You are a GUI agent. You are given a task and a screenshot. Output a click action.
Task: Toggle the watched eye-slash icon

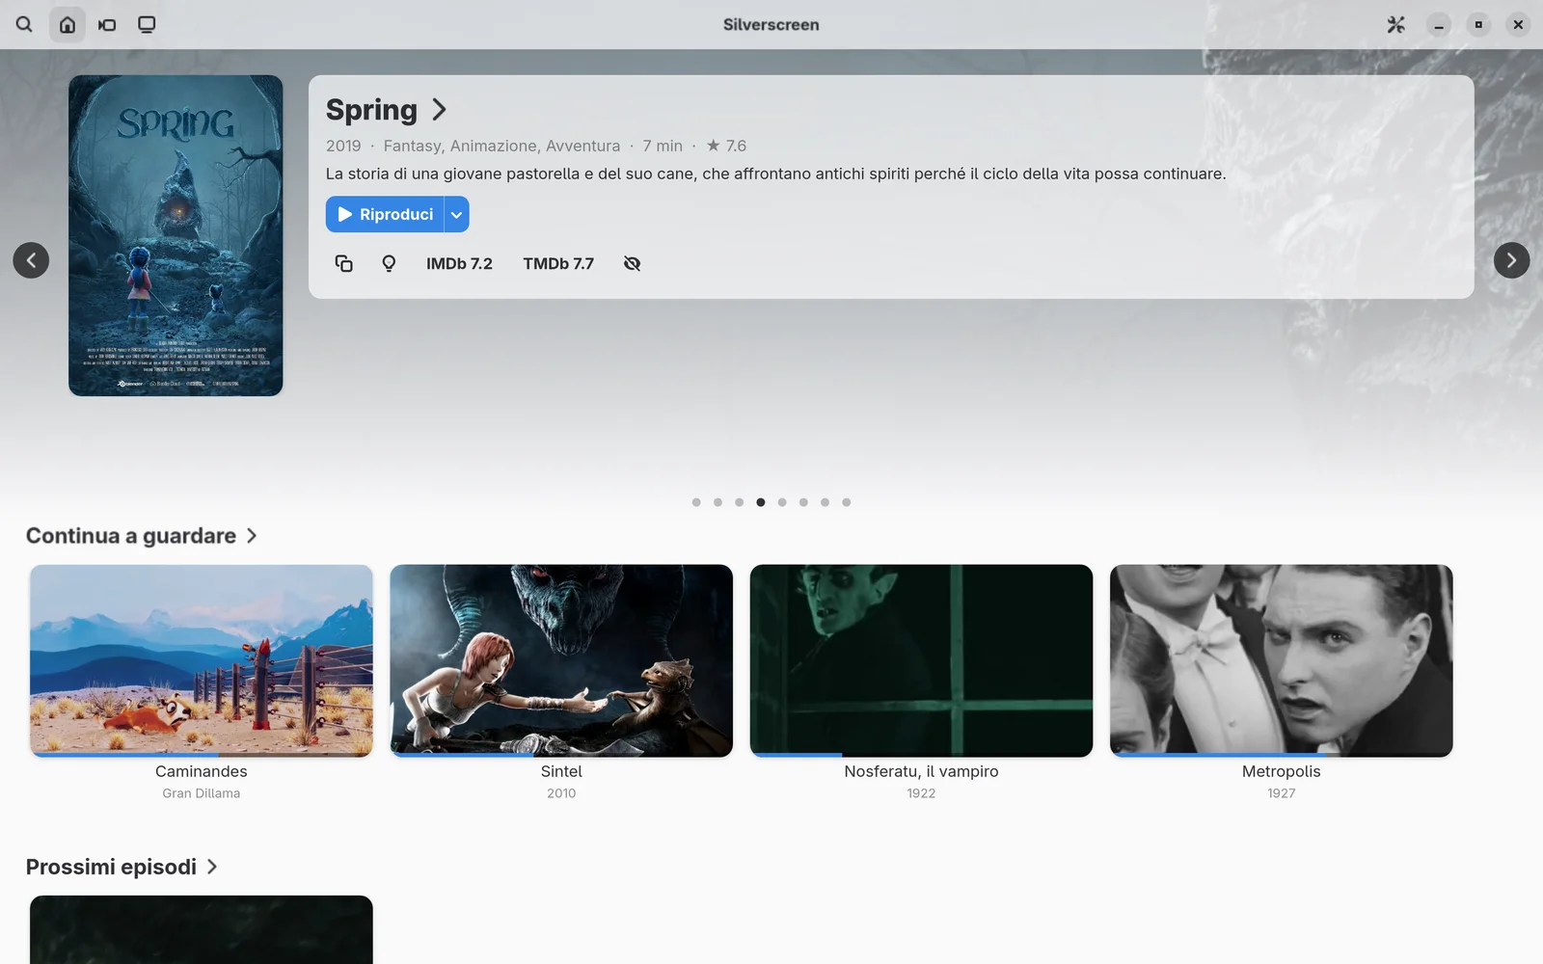tap(632, 263)
